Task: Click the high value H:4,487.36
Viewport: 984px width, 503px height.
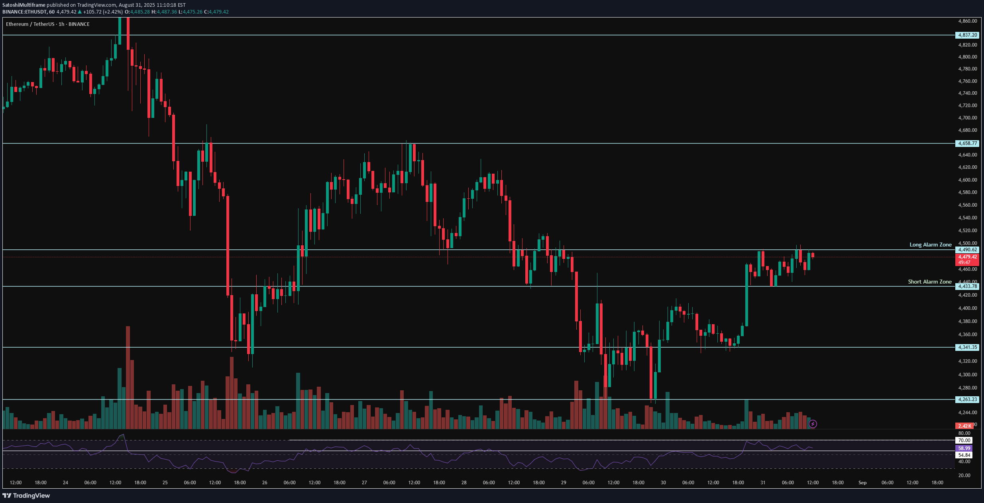Action: tap(164, 12)
